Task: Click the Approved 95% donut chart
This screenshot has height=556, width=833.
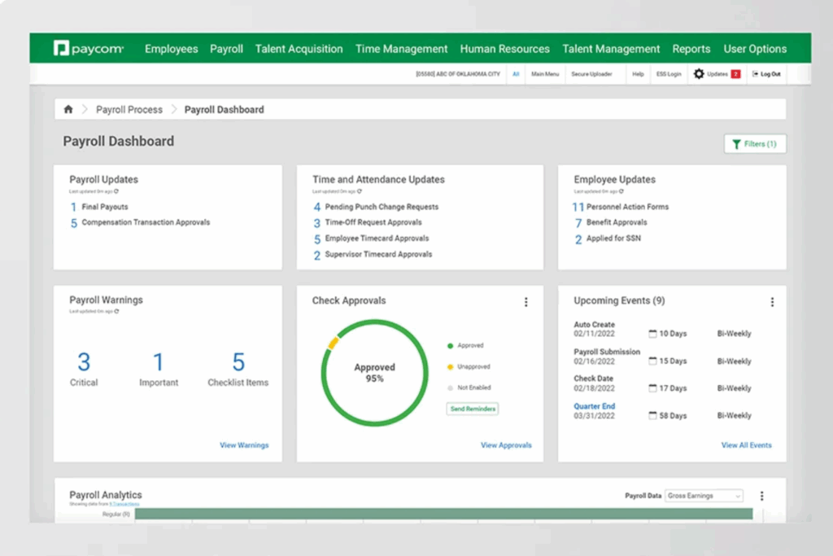Action: [x=374, y=373]
